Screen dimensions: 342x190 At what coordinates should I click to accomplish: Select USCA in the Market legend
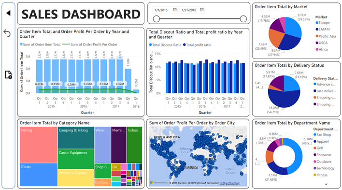point(322,43)
